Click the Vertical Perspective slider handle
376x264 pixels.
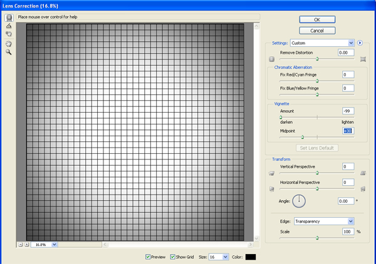pos(317,173)
